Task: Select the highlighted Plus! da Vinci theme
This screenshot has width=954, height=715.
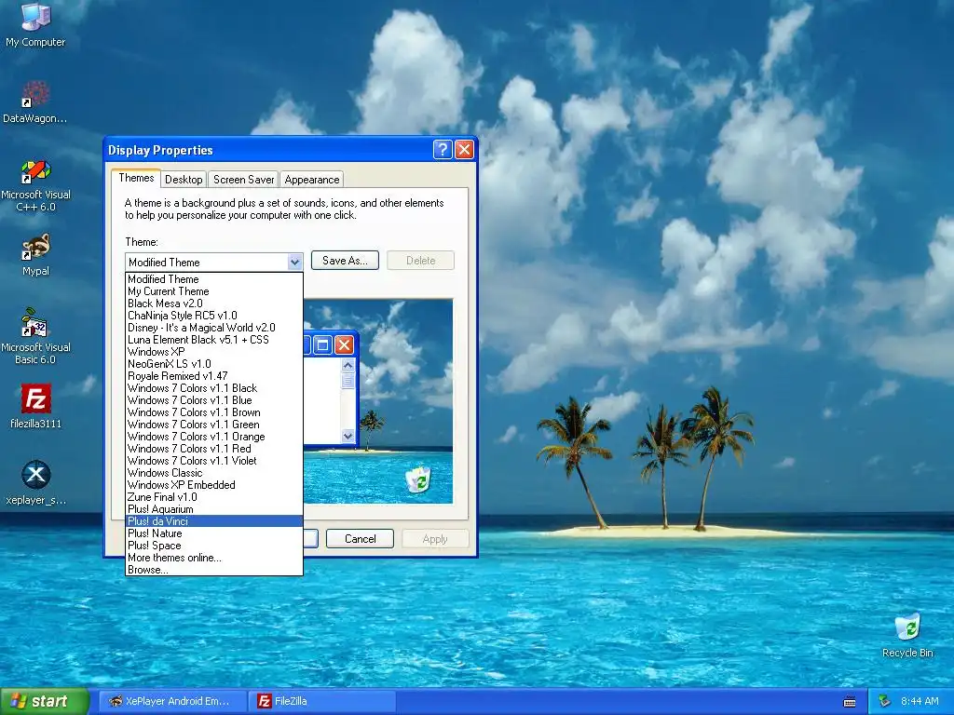Action: 214,521
